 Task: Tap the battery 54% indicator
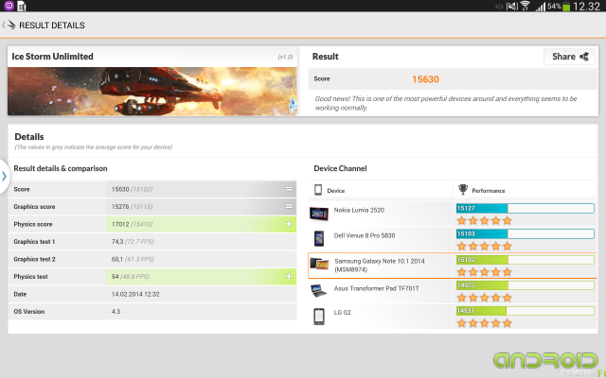coord(559,7)
